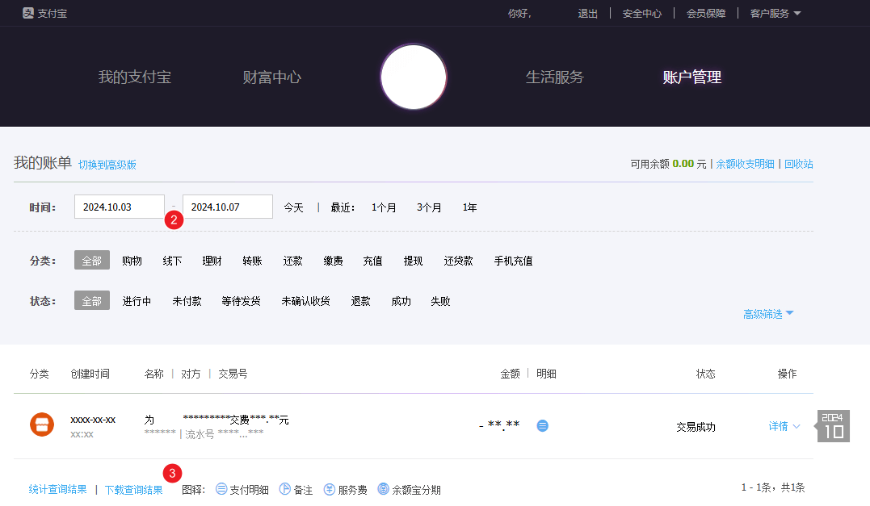
Task: Click the 备注 legend icon
Action: coord(285,489)
